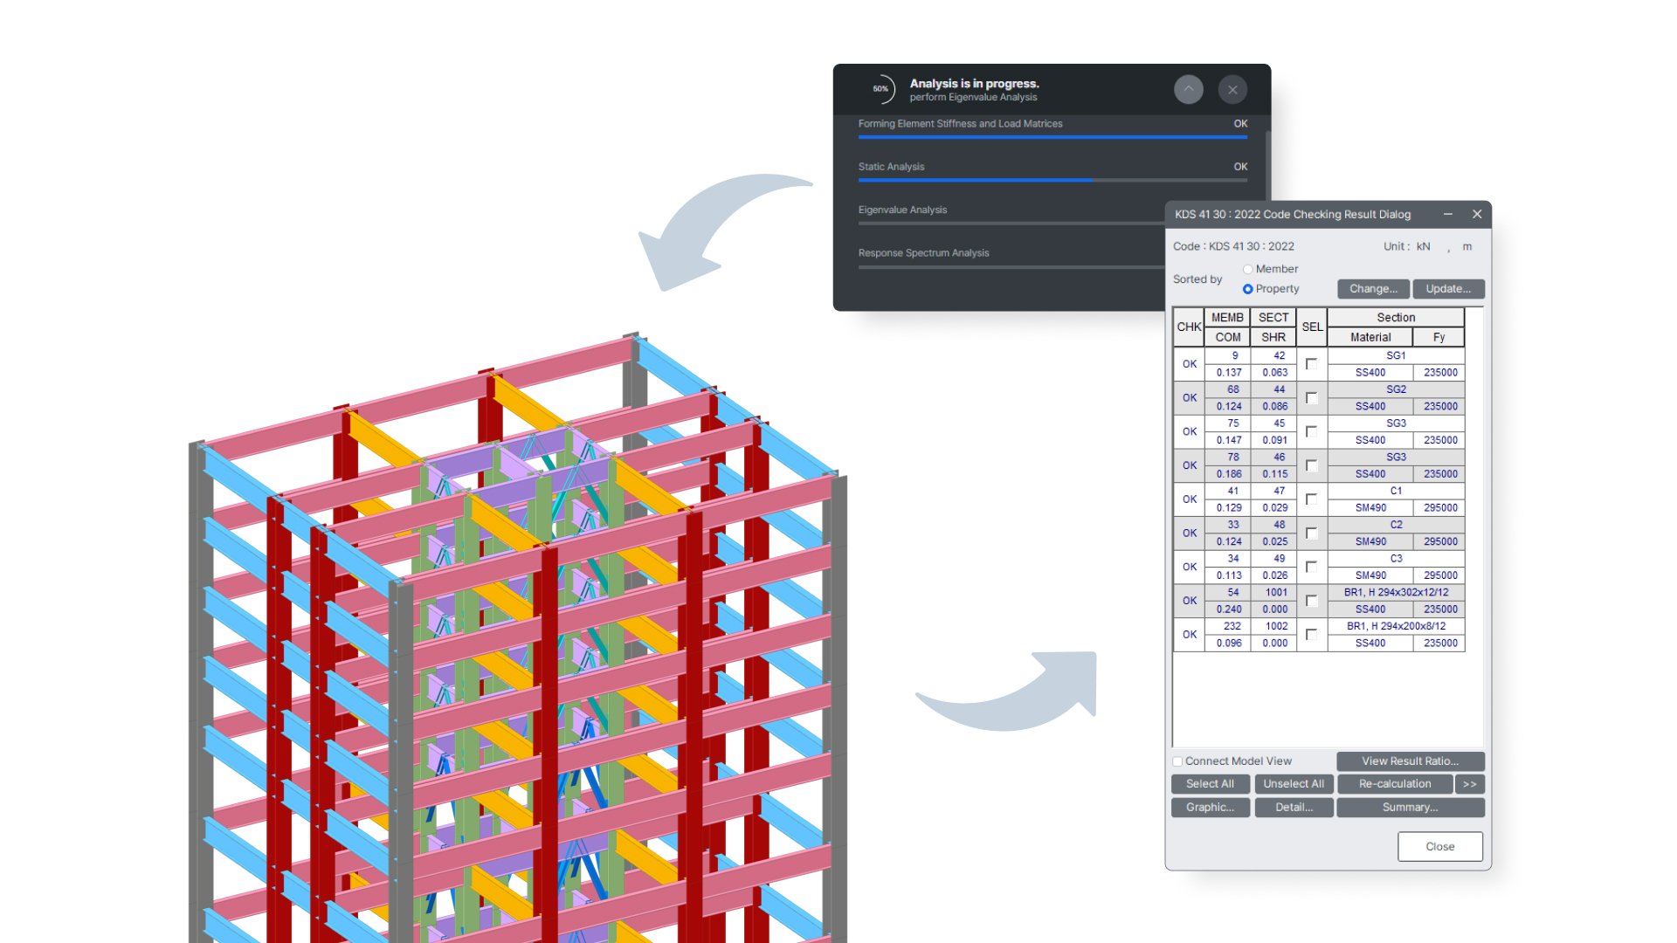The image size is (1677, 943).
Task: Click the COM ratio value 0.186
Action: [x=1229, y=474]
